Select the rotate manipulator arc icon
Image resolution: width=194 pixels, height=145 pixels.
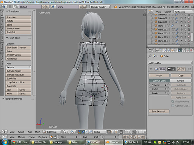87,132
